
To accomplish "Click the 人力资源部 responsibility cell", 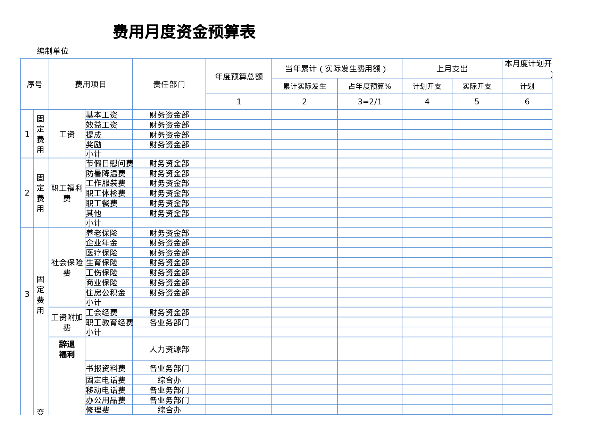I will pyautogui.click(x=169, y=350).
